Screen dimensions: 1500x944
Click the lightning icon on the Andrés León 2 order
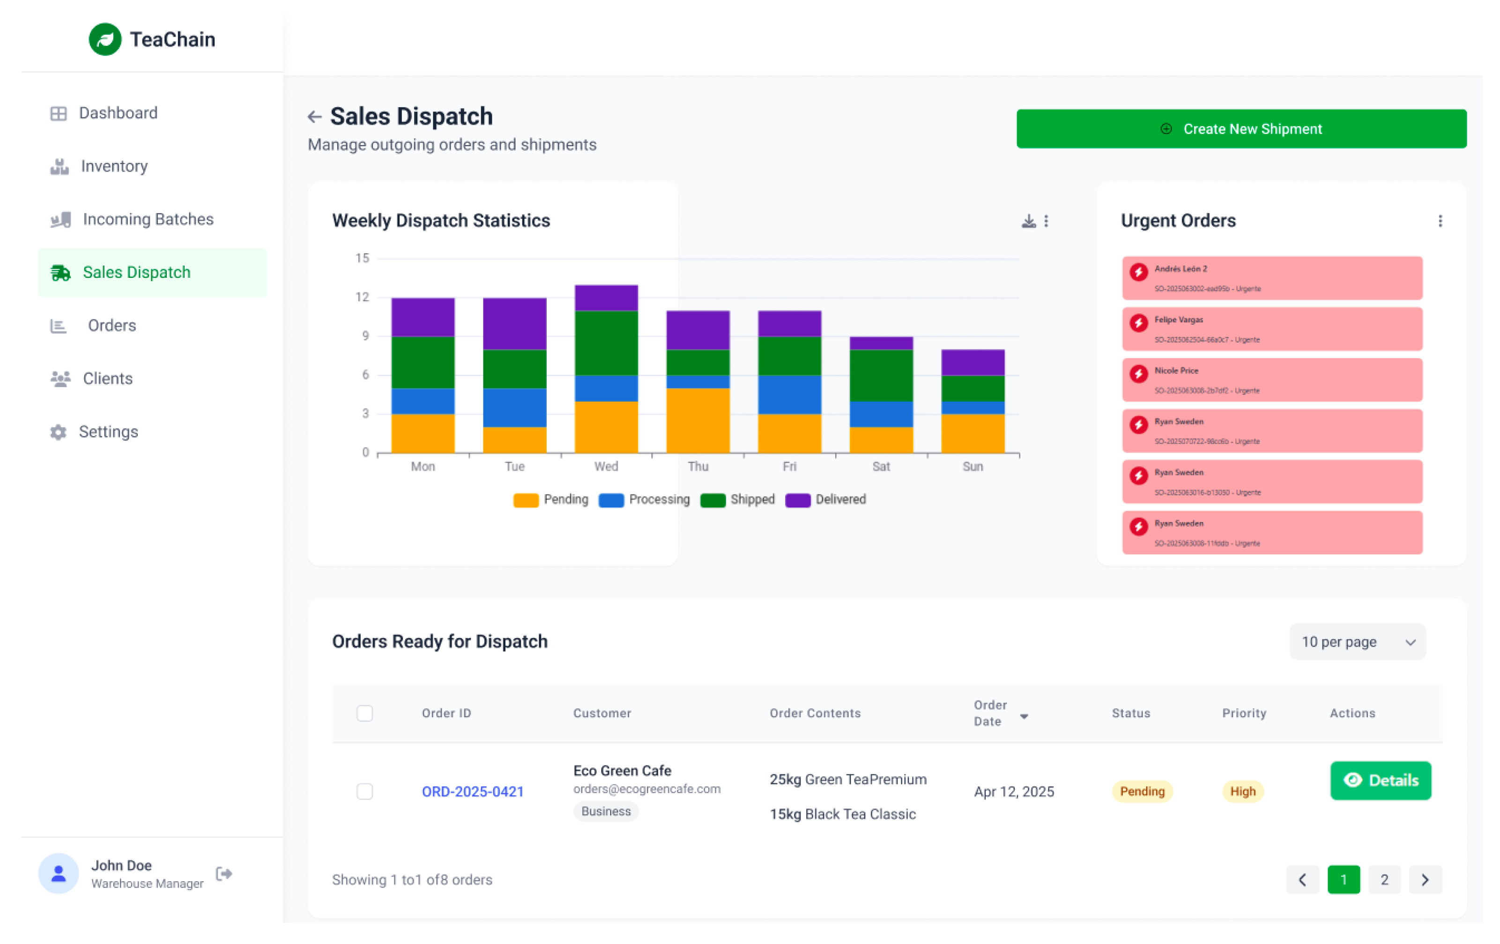coord(1139,272)
